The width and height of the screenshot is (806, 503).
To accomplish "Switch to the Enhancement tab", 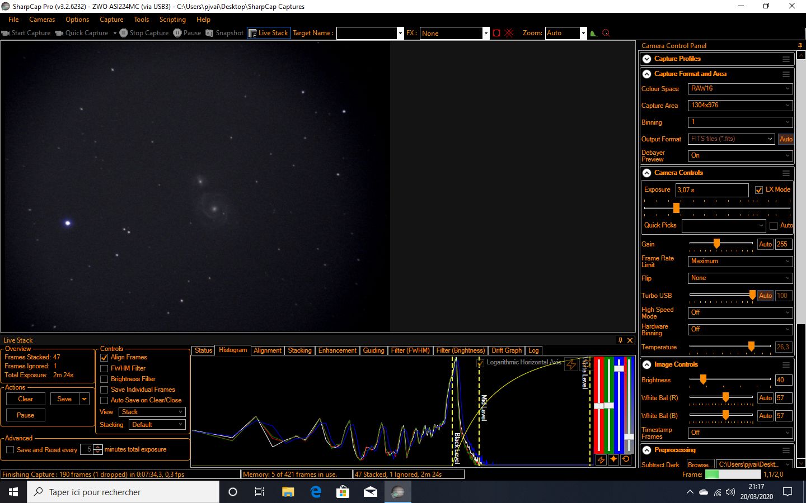I will tap(338, 350).
